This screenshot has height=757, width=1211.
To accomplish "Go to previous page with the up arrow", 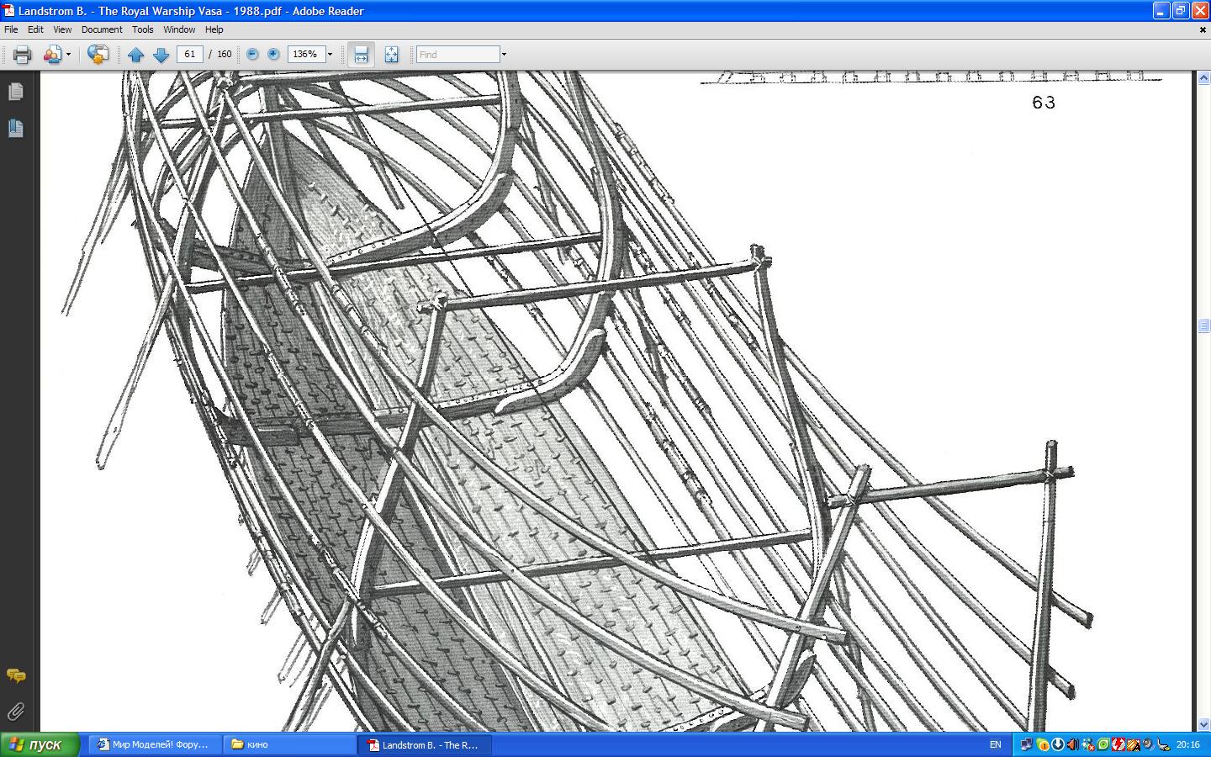I will tap(135, 55).
